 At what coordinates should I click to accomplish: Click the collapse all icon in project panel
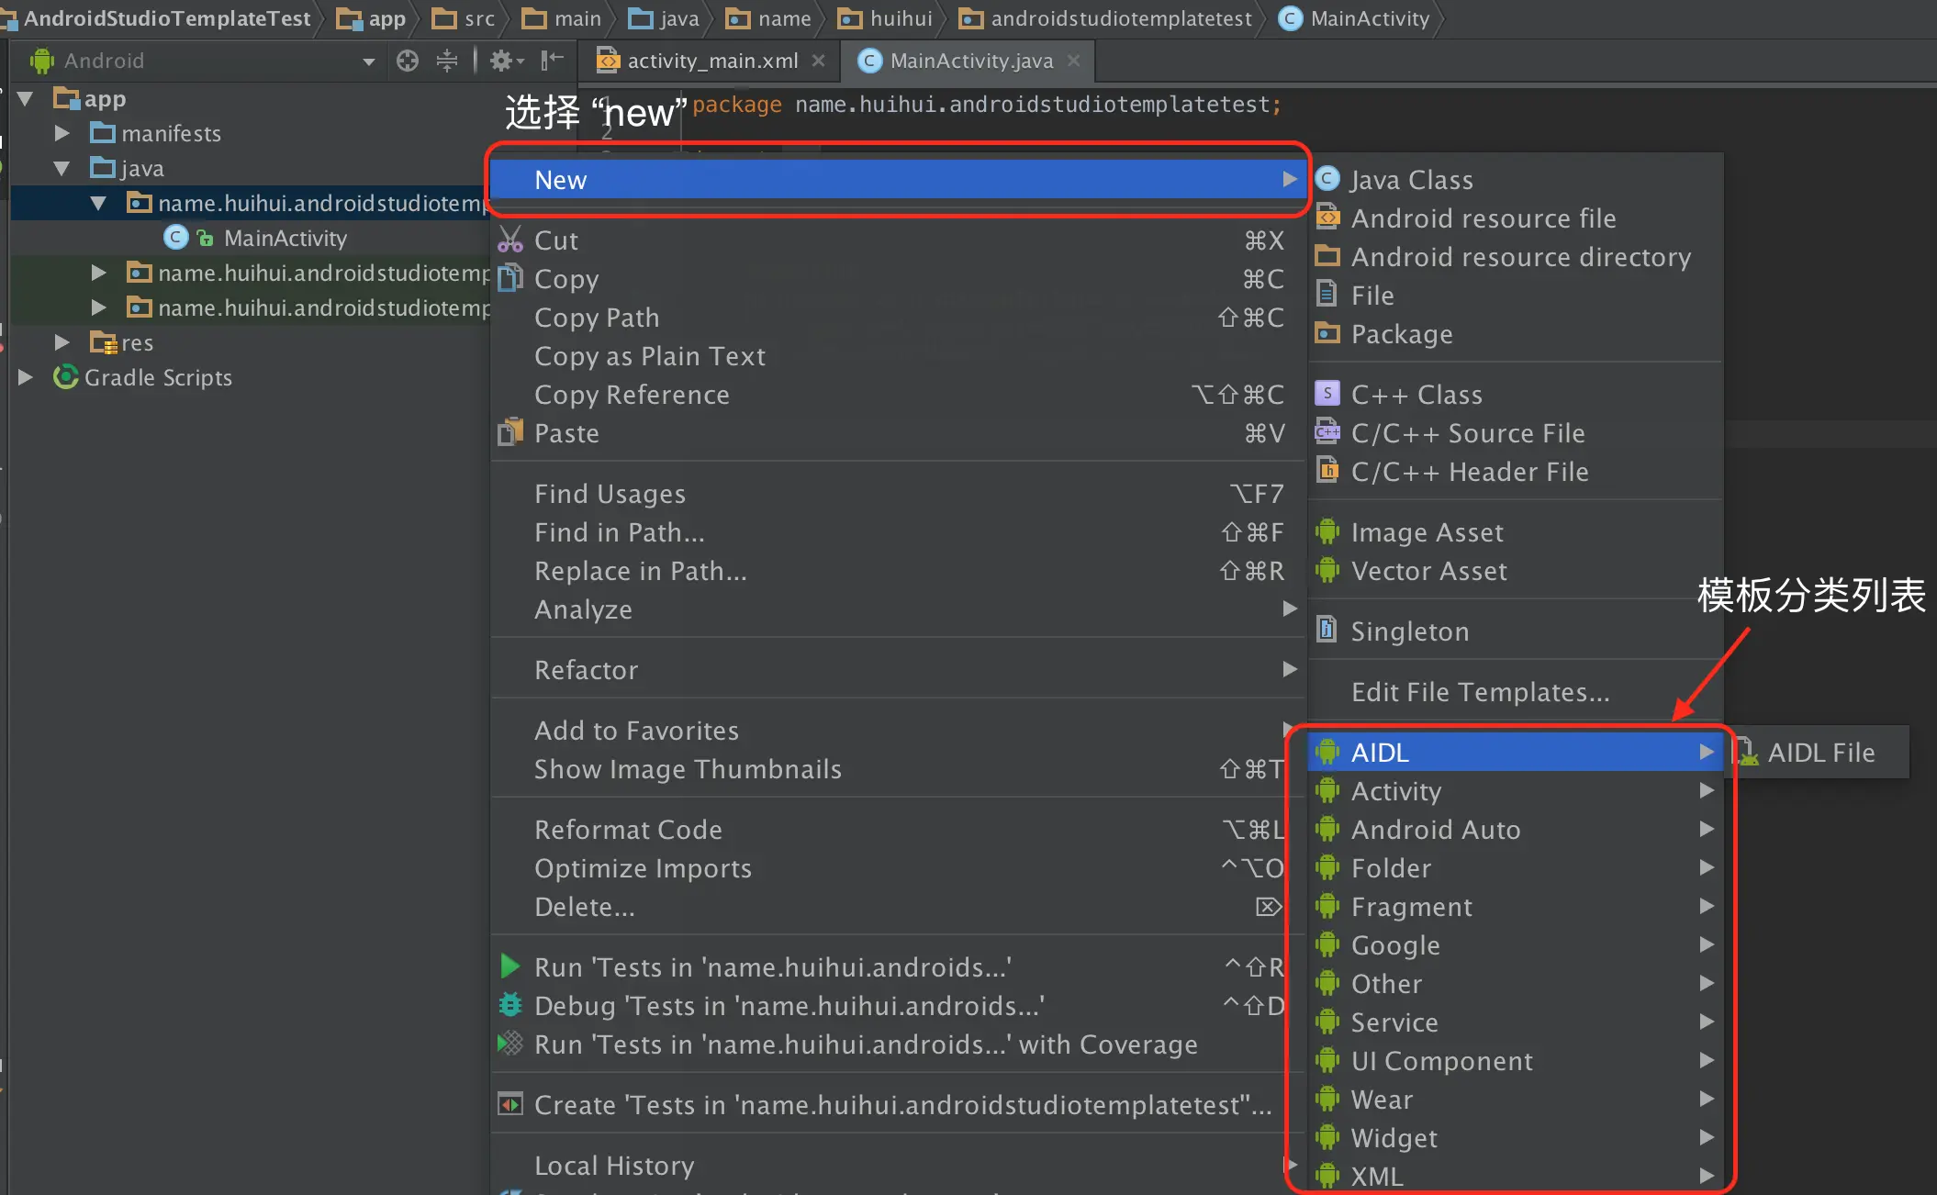[x=447, y=61]
